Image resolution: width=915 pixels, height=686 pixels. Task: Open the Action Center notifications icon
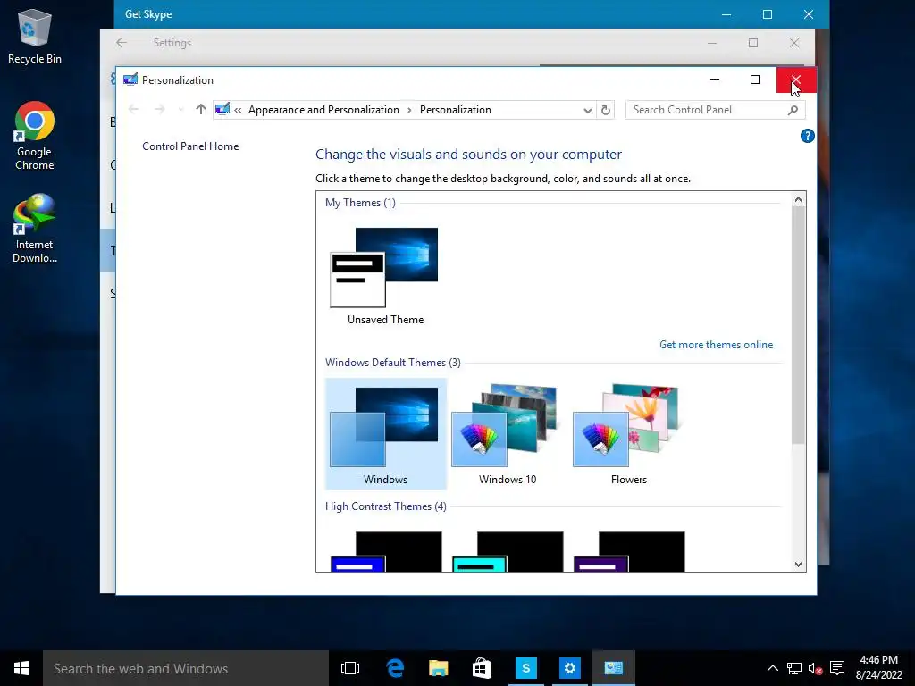(x=837, y=668)
